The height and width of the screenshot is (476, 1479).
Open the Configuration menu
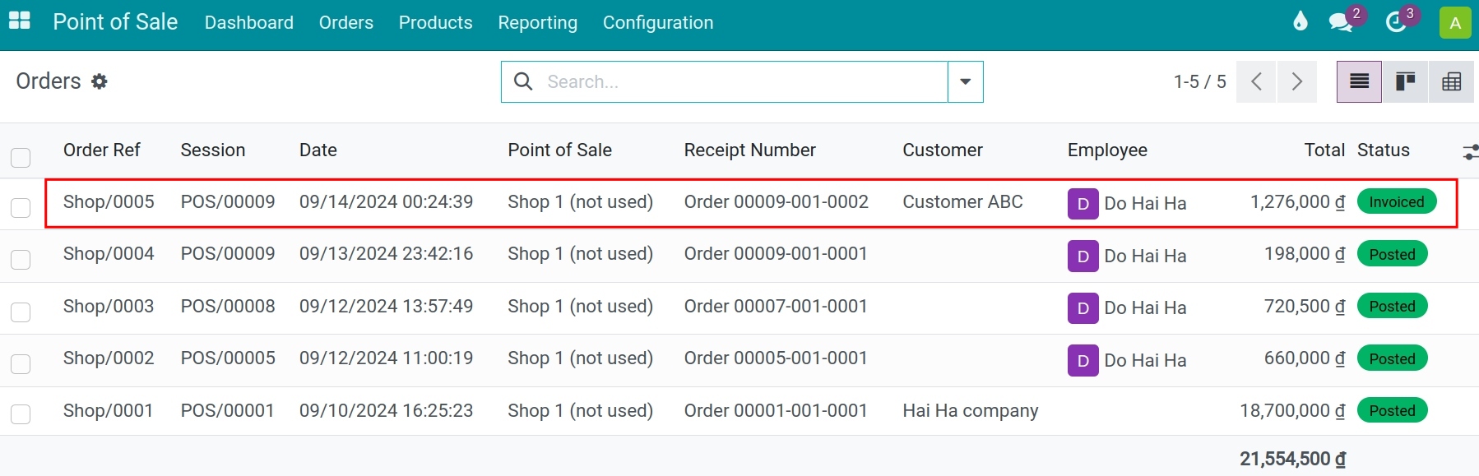[658, 22]
